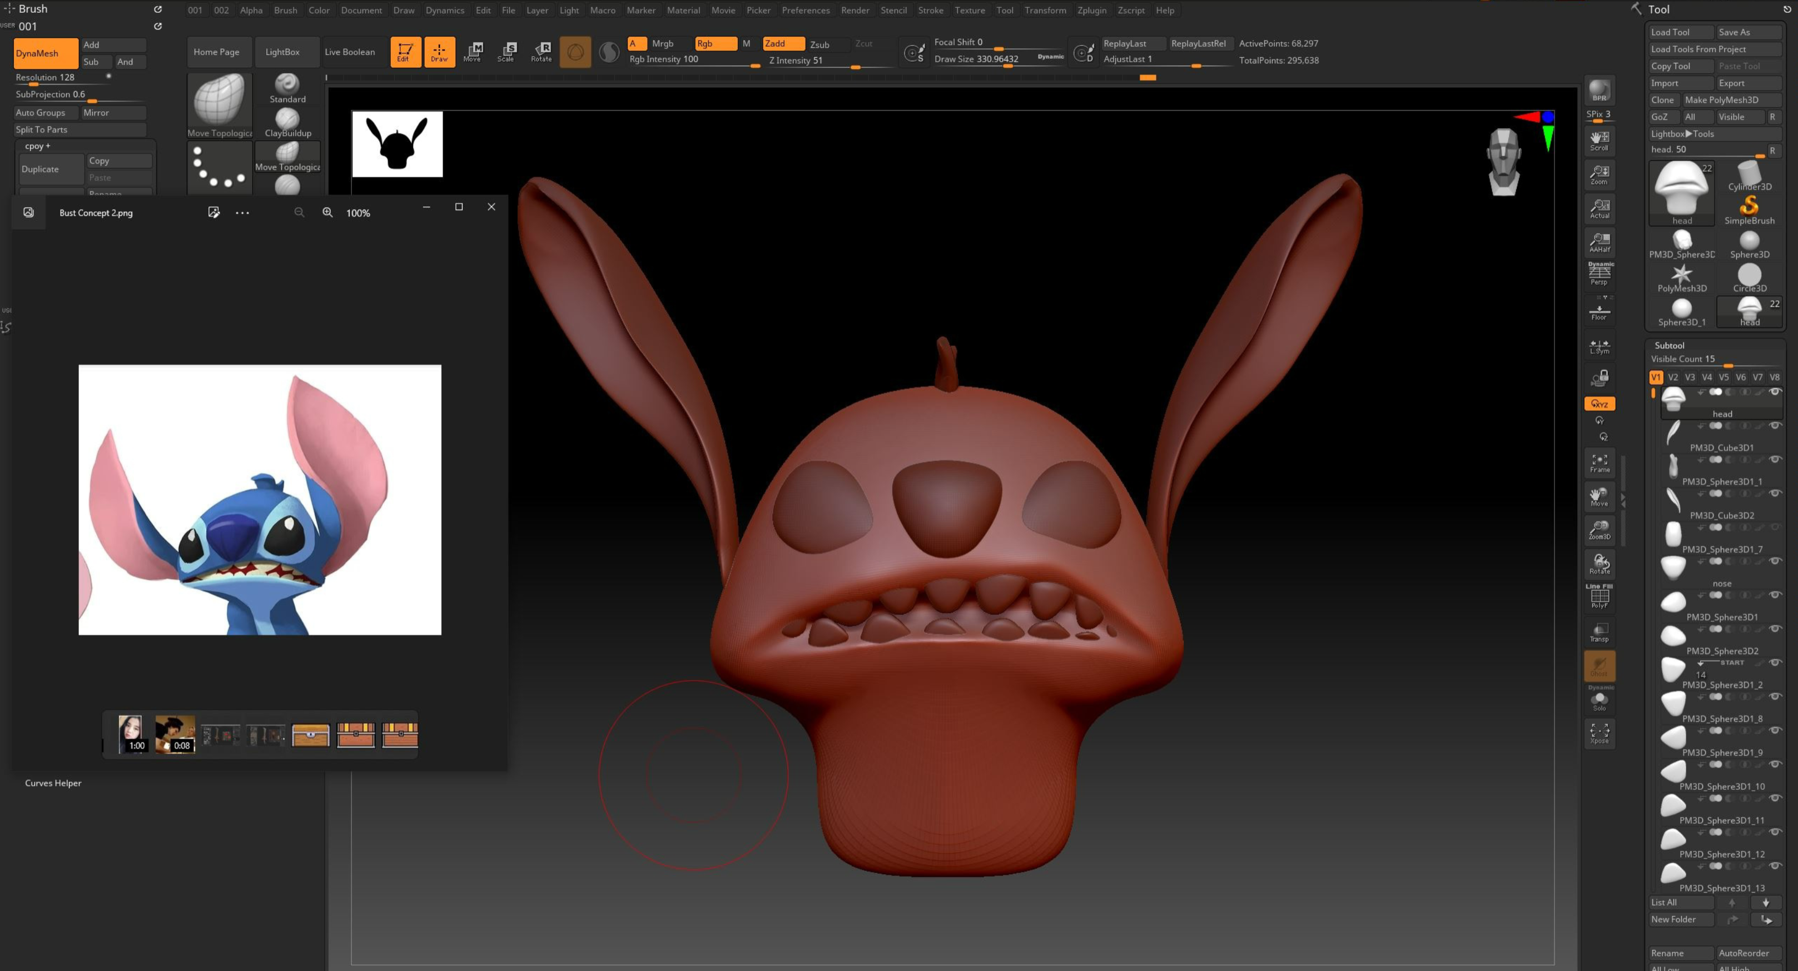This screenshot has width=1798, height=971.
Task: Toggle PolyF line fill icon
Action: click(x=1599, y=598)
